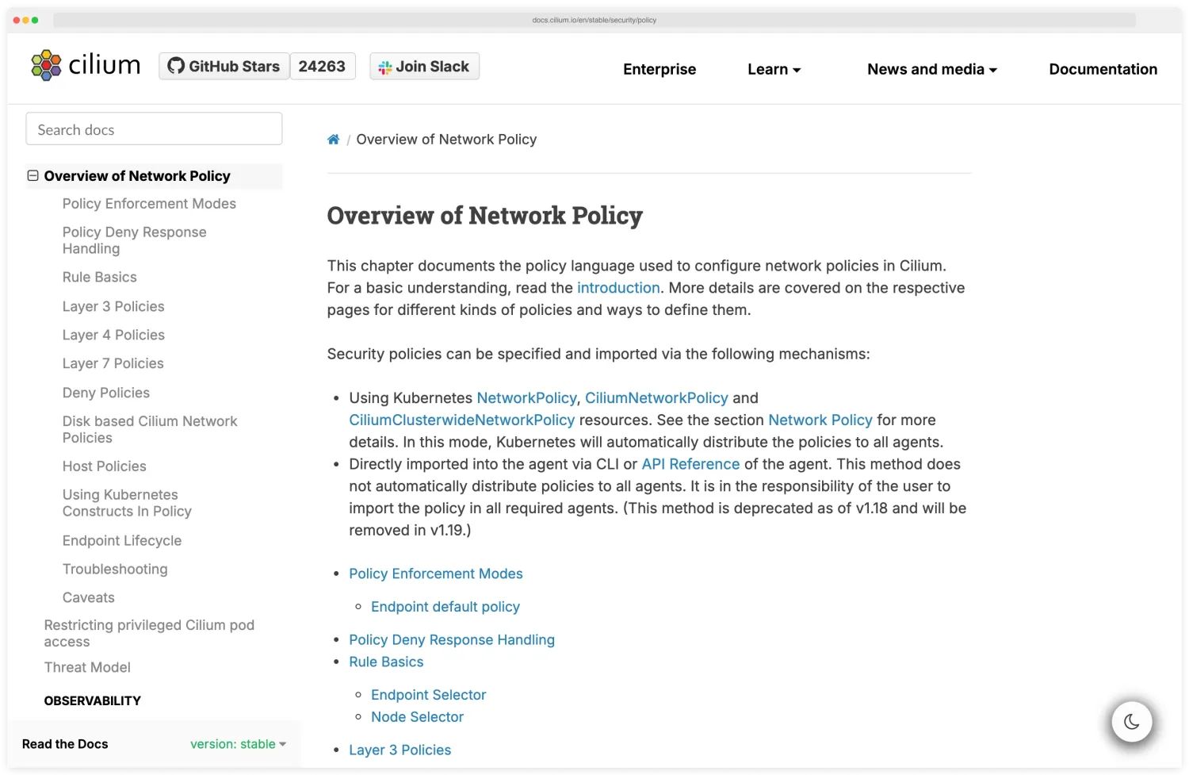Open Restricting privileged Cilium pod access
Screen dimensions: 1189x775
(149, 633)
